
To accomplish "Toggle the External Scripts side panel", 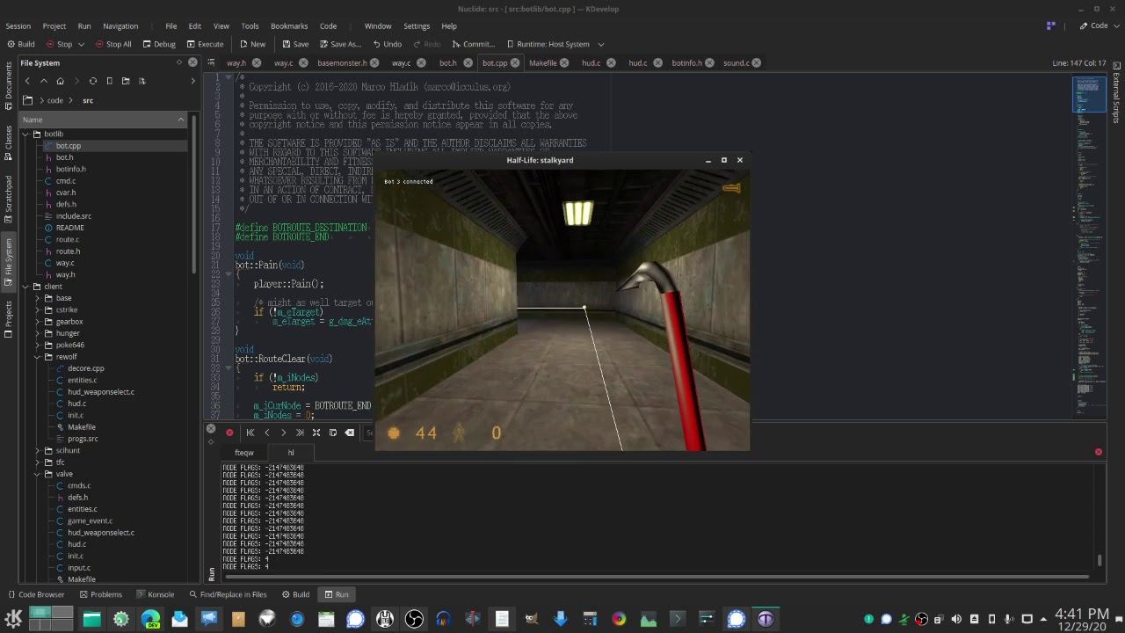I will [1116, 91].
